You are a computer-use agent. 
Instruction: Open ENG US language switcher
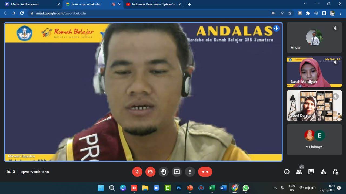point(292,188)
